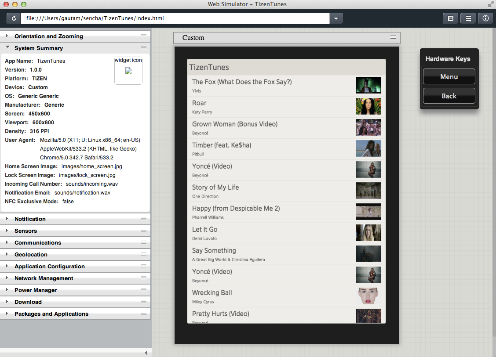Select Roar by Katy Perry

tap(286, 107)
